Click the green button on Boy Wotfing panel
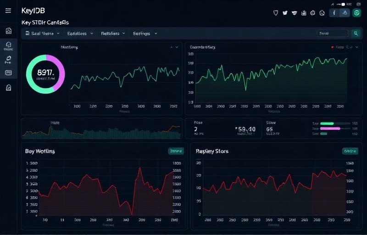This screenshot has height=235, width=367. click(x=176, y=151)
